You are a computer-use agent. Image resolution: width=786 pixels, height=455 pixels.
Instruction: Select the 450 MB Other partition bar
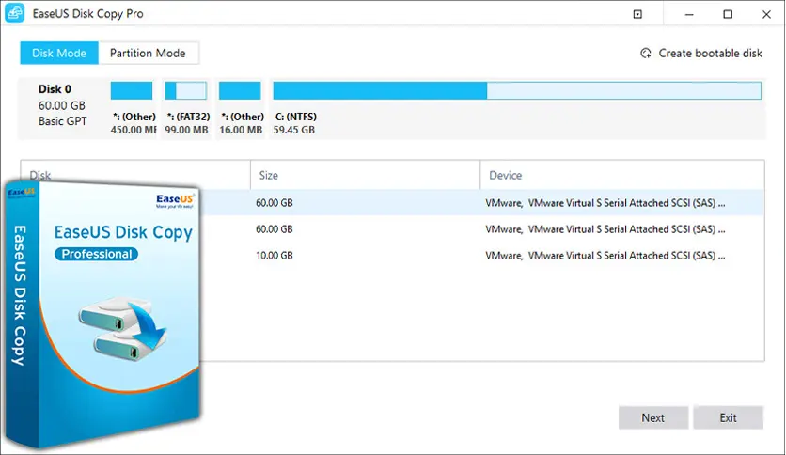tap(132, 91)
